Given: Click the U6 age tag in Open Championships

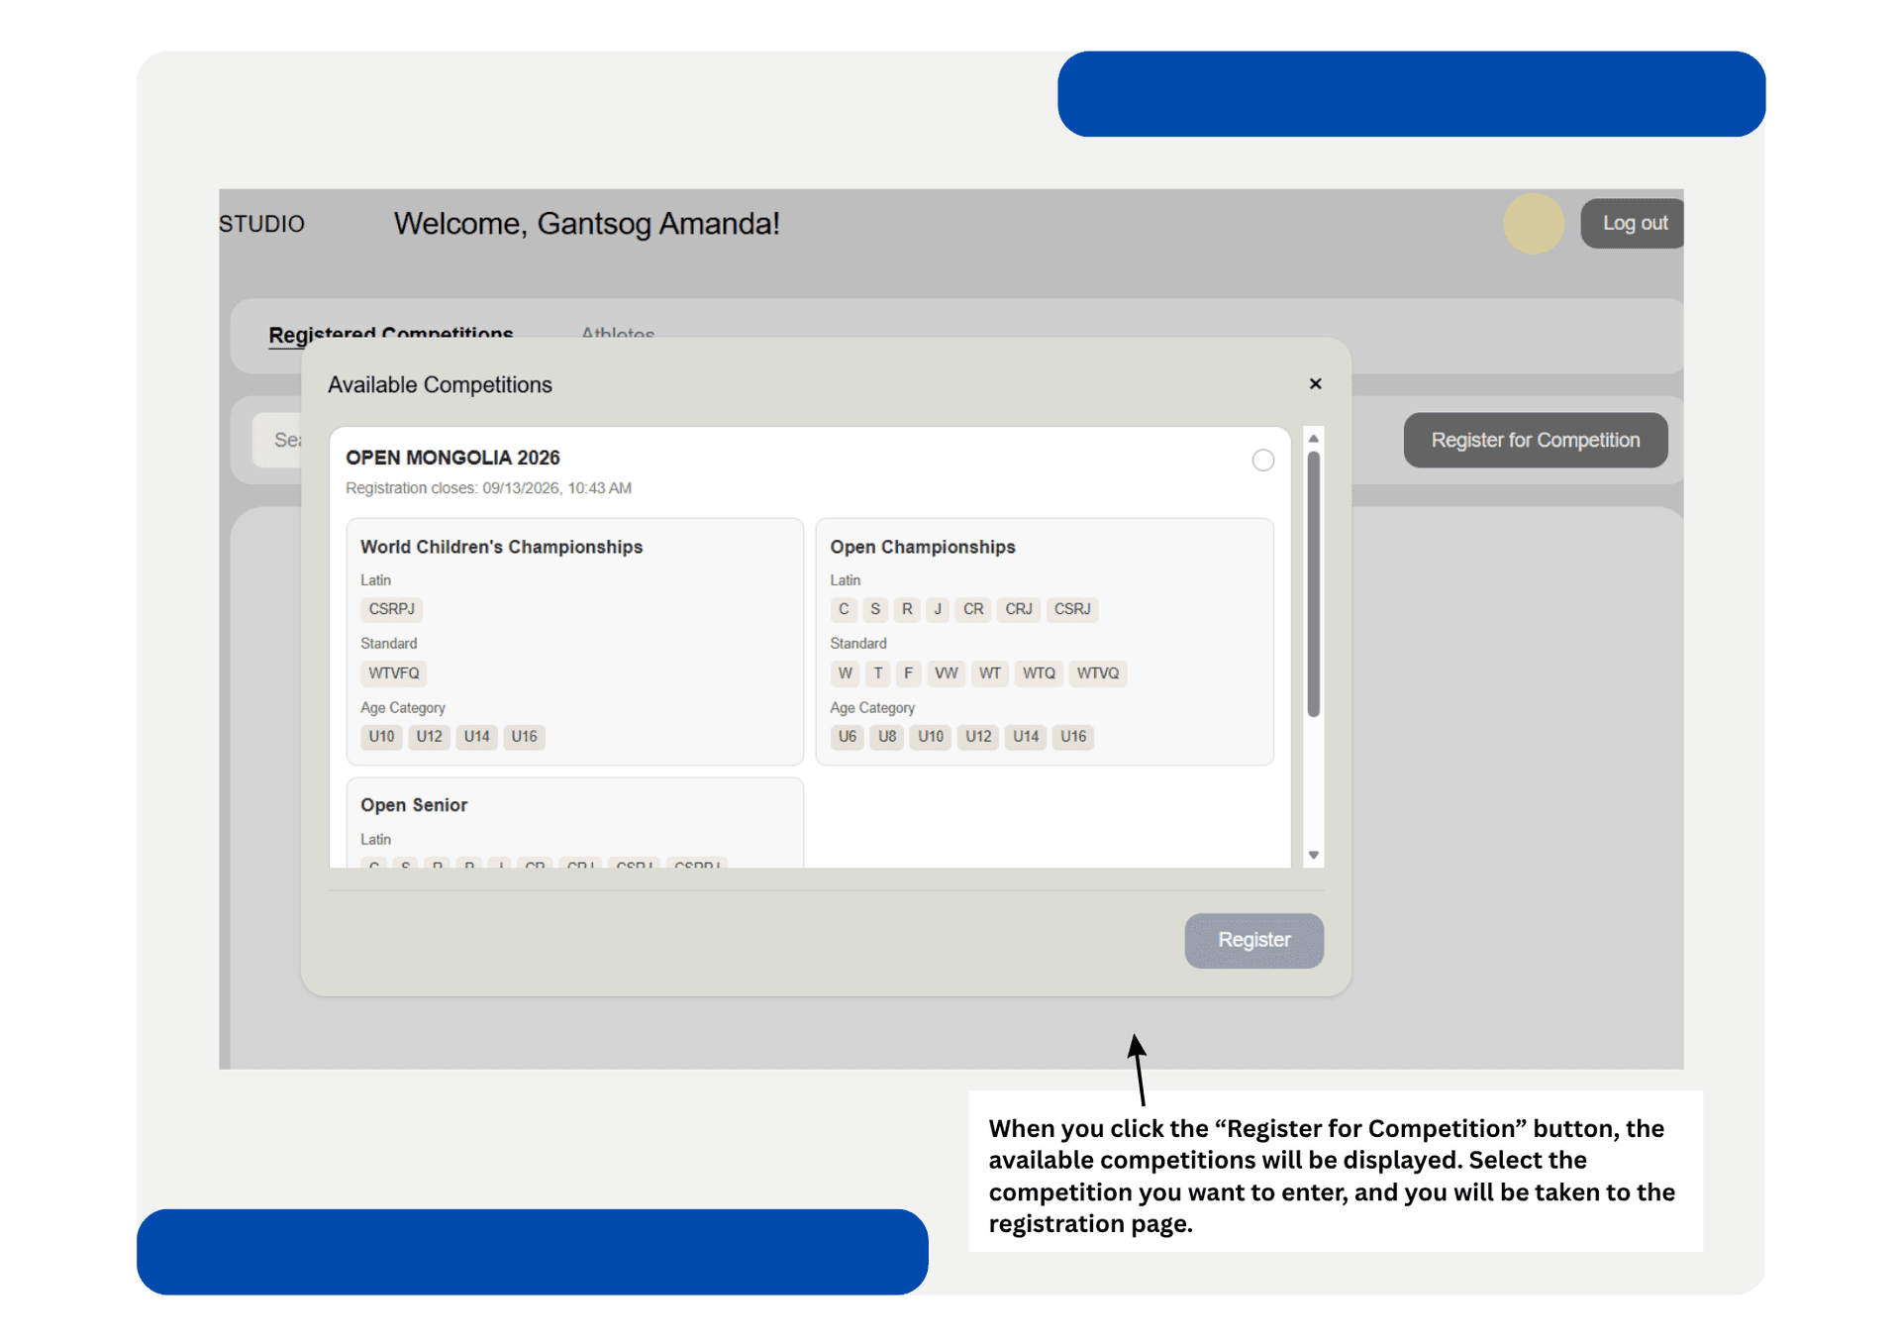Looking at the screenshot, I should (x=848, y=737).
